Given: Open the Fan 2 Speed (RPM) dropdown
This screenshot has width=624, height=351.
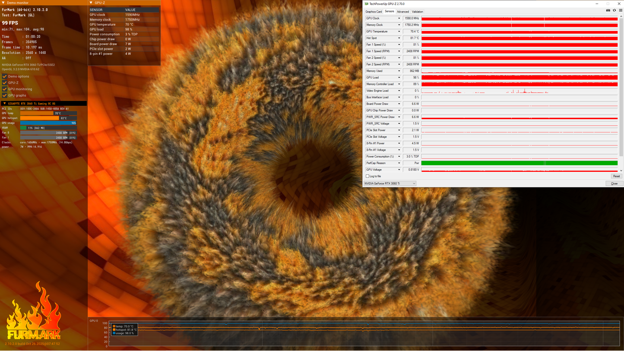Looking at the screenshot, I should point(399,64).
